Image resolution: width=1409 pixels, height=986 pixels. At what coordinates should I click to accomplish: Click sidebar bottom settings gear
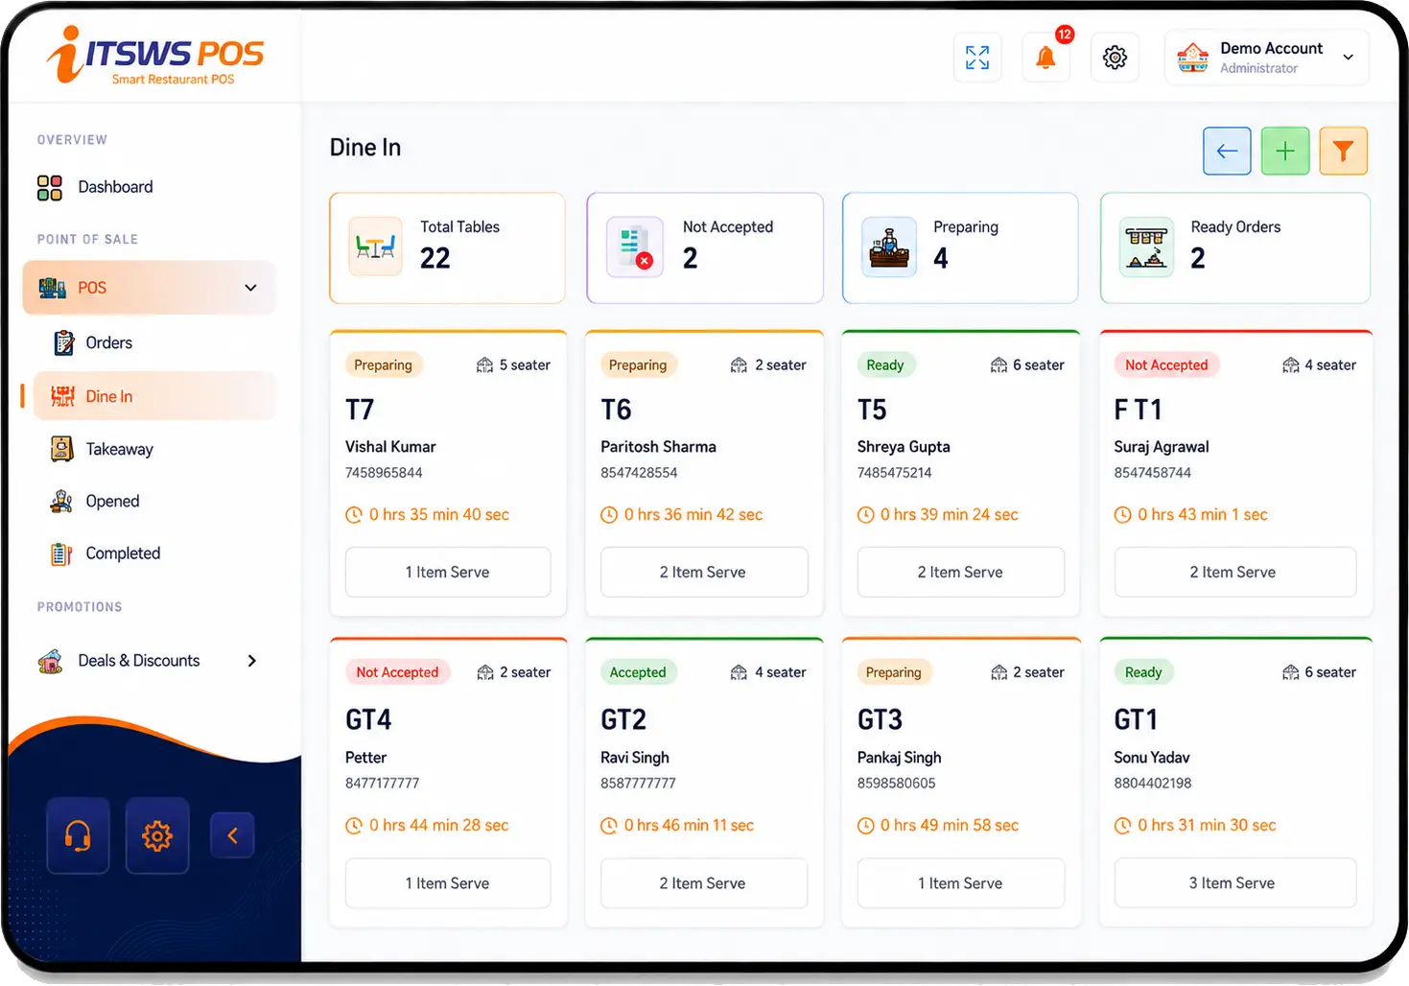[x=157, y=835]
